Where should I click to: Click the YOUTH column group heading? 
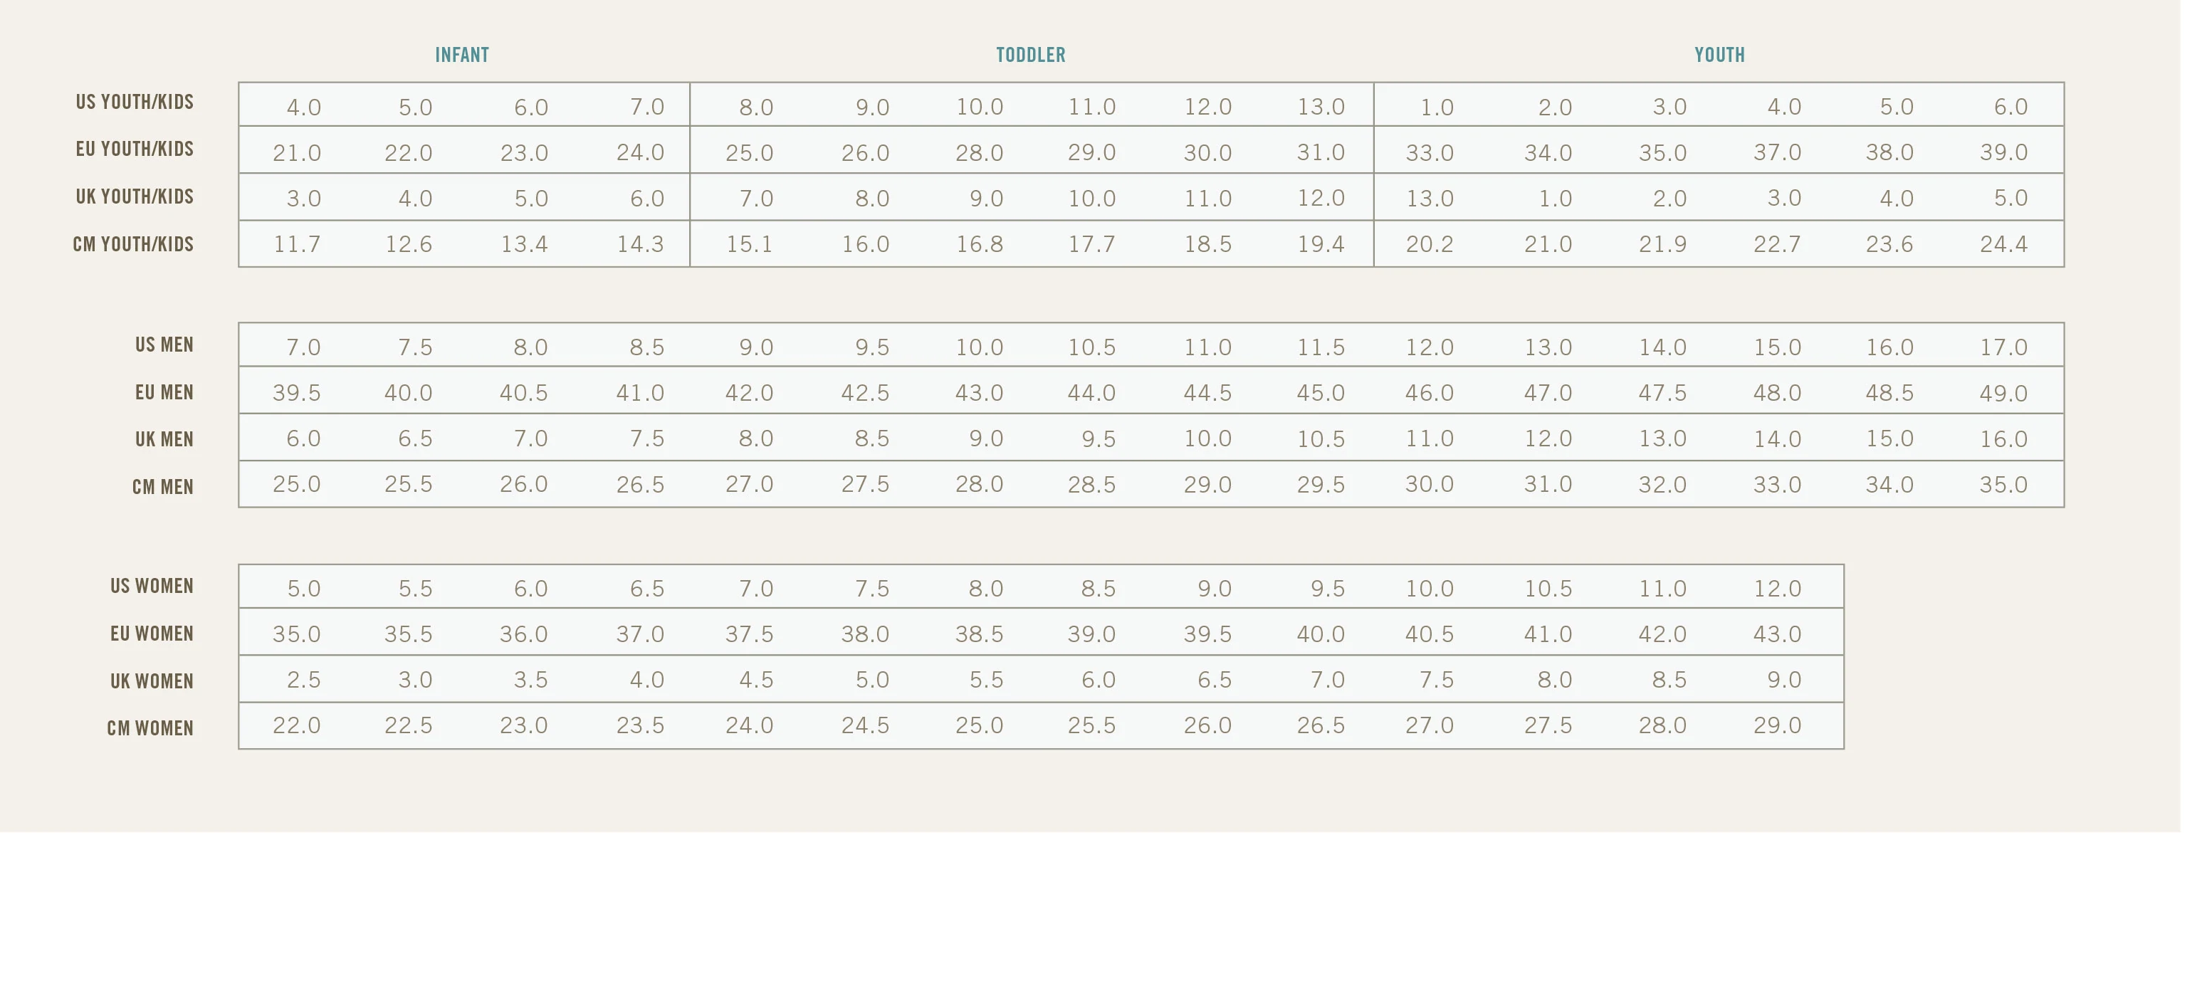[x=1719, y=55]
